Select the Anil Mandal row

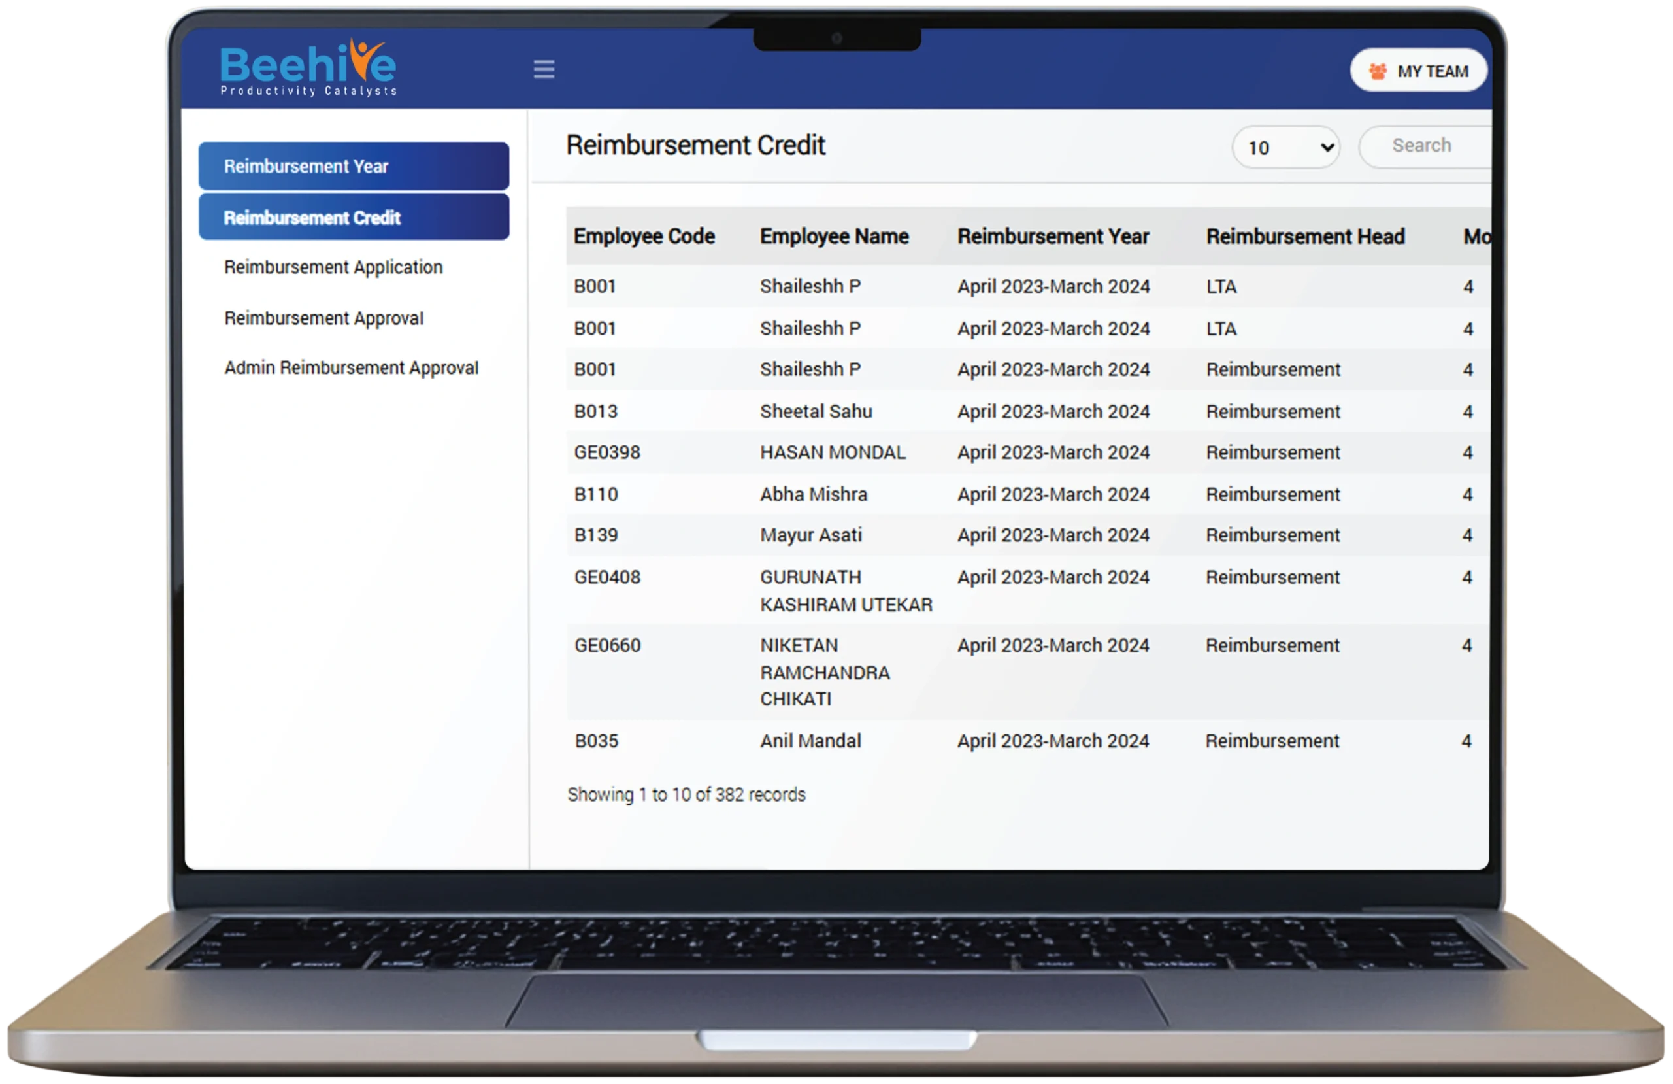click(x=810, y=741)
